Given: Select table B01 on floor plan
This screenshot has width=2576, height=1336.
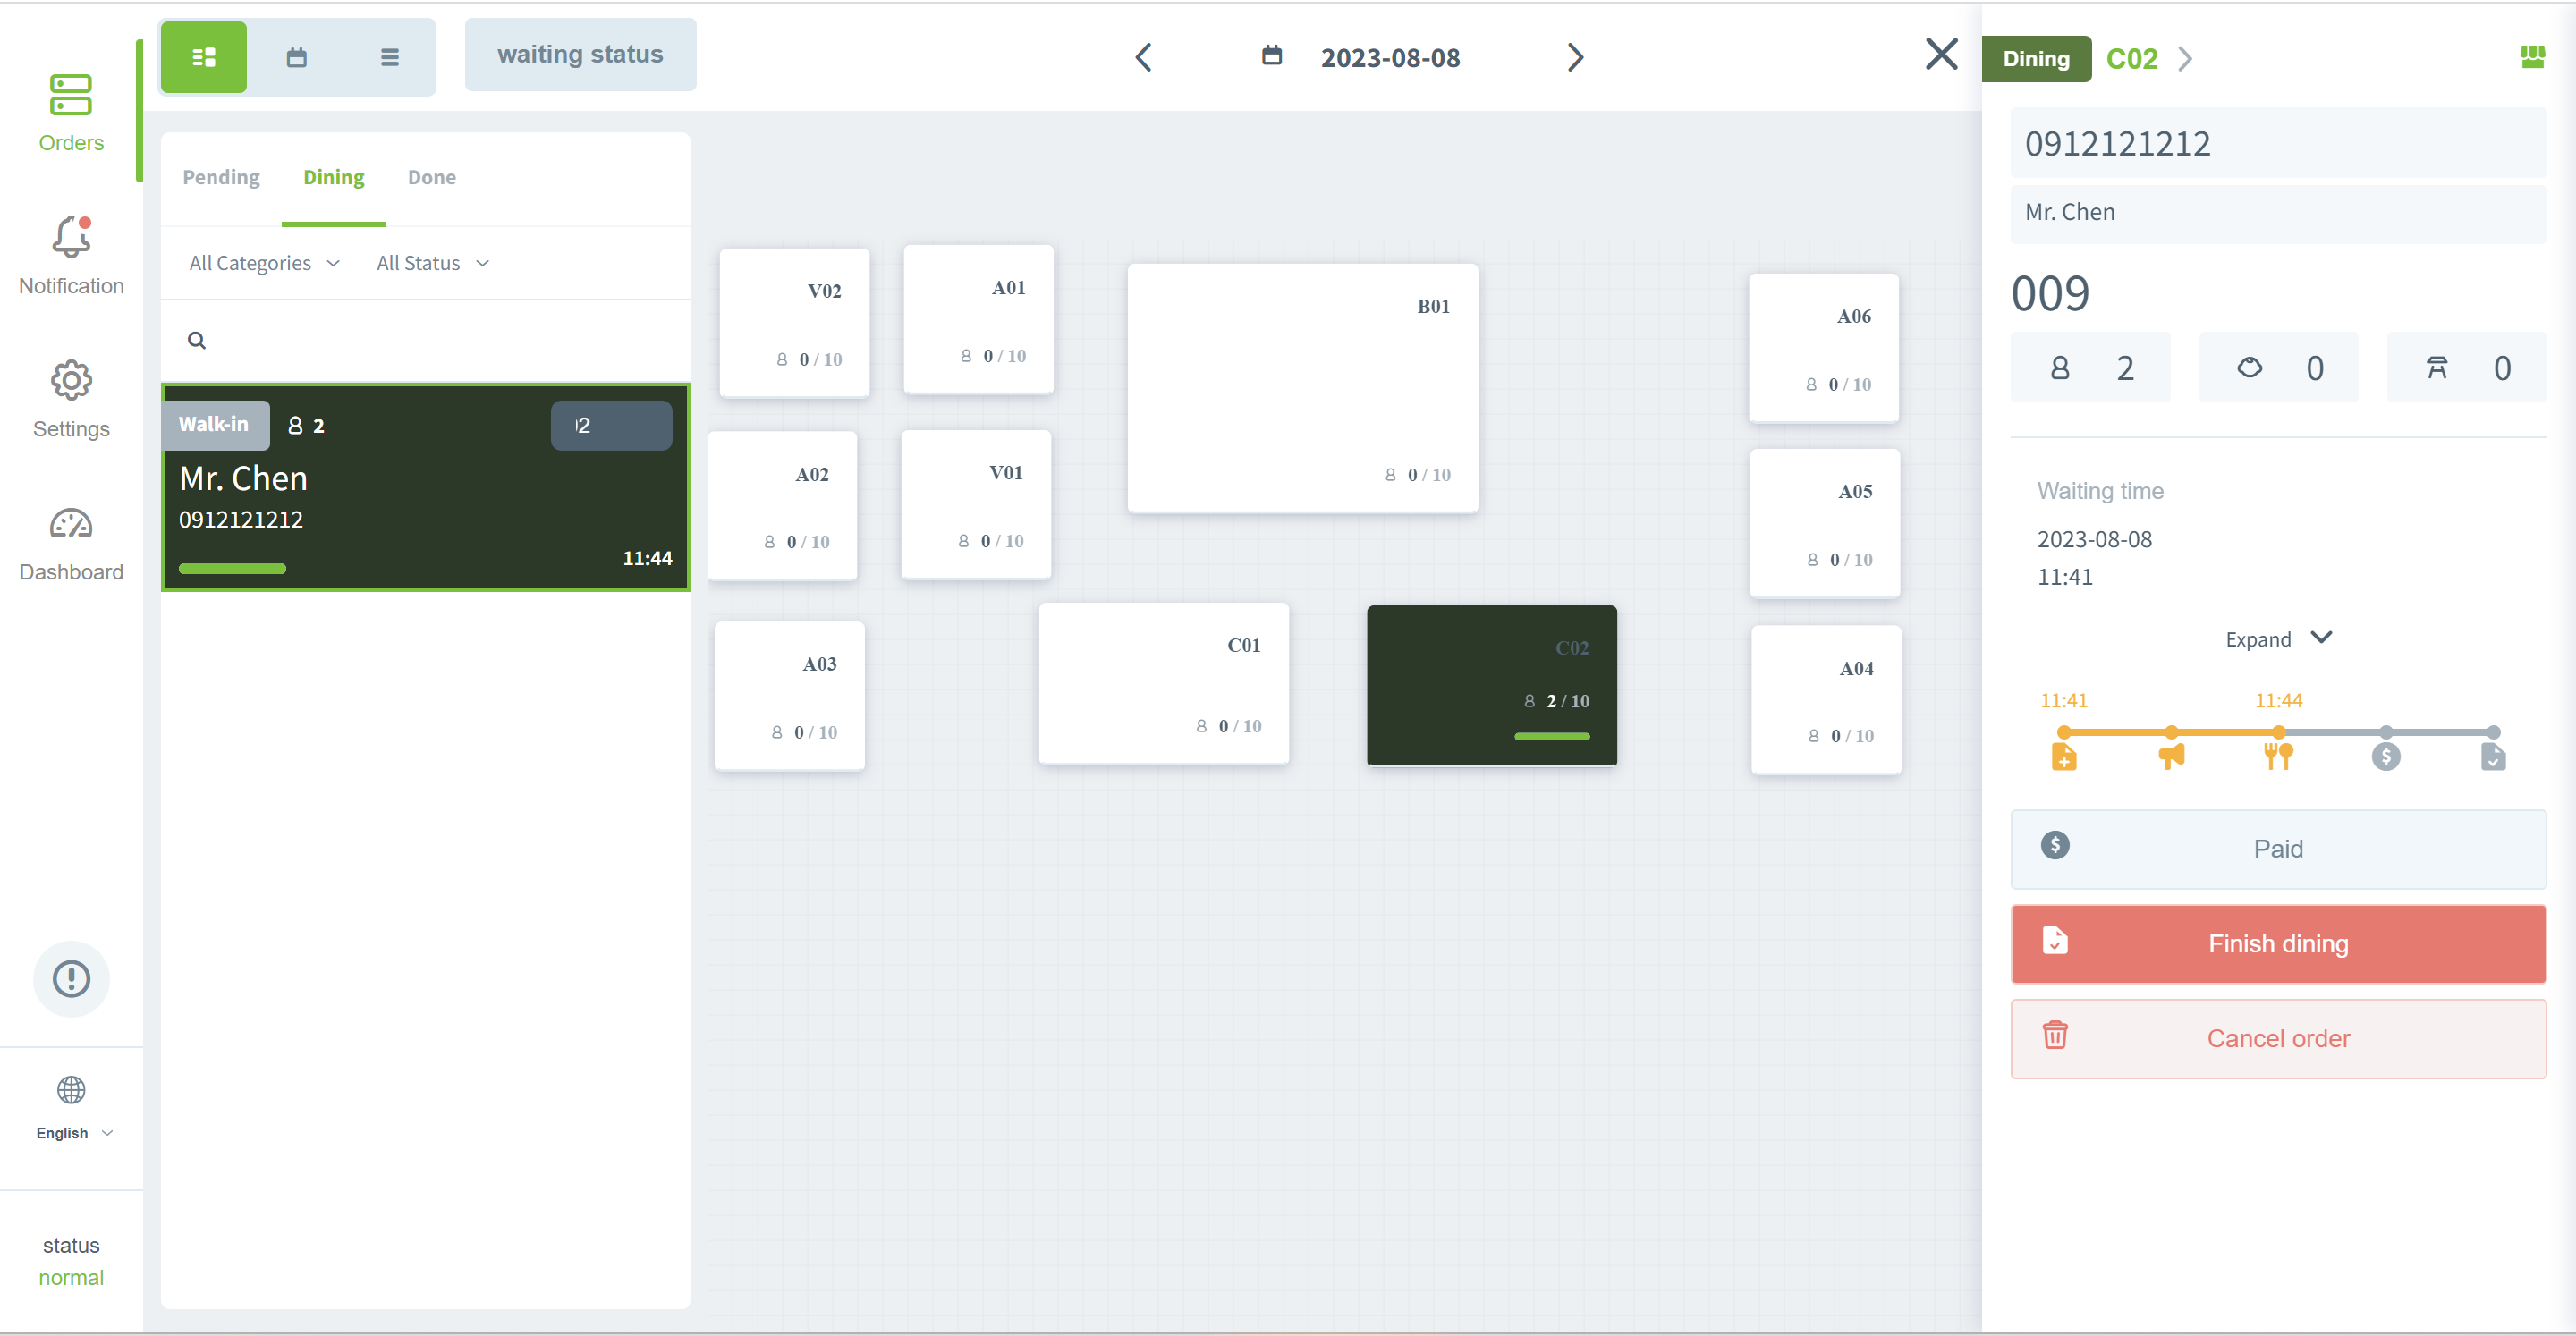Looking at the screenshot, I should pyautogui.click(x=1302, y=388).
